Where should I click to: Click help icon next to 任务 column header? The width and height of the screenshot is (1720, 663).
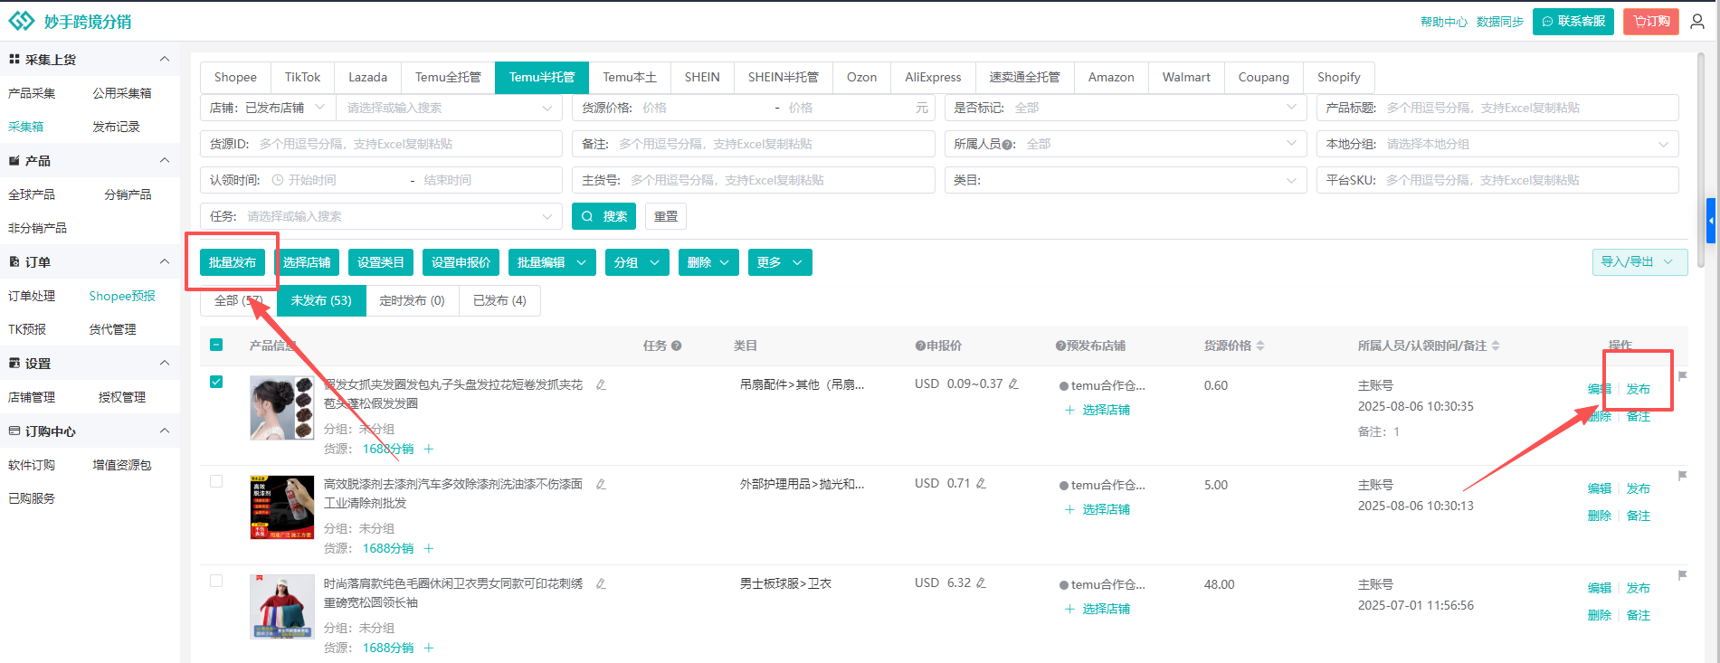pyautogui.click(x=676, y=346)
